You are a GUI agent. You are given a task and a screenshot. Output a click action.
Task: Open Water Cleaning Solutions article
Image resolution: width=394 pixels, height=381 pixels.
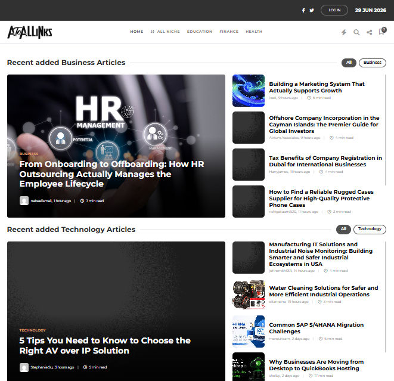pos(324,291)
